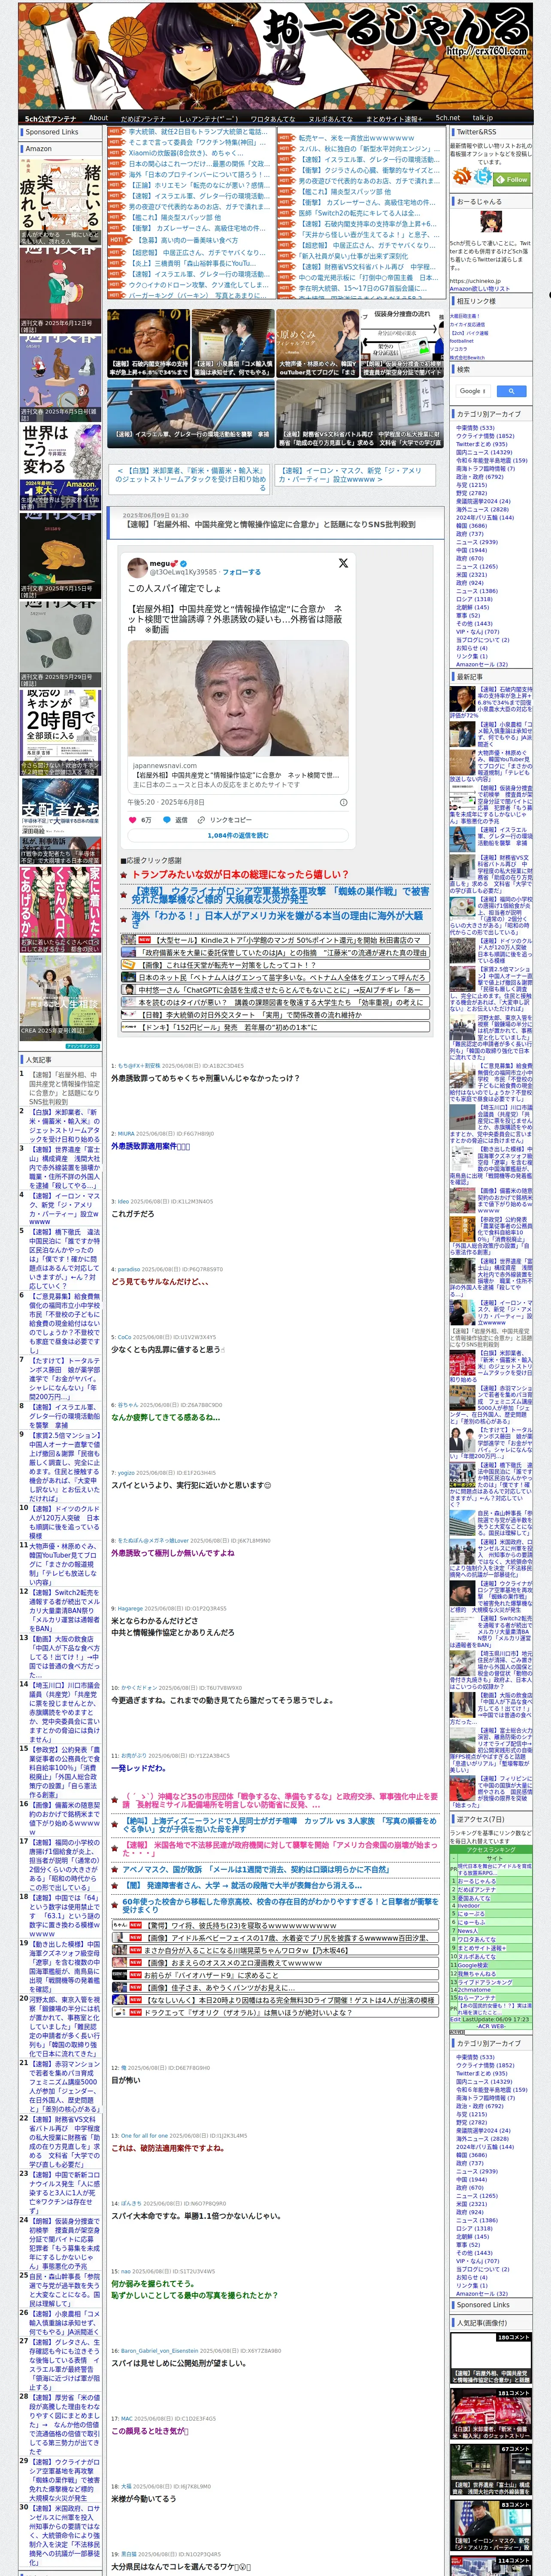
Task: Click the green Follow button
Action: pos(512,179)
